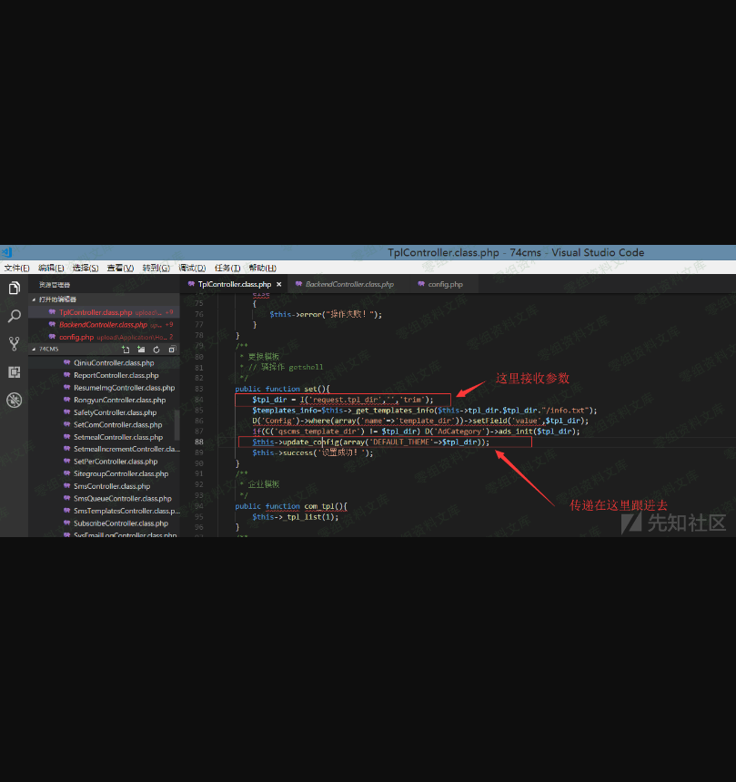Screen dimensions: 736x782
Task: Click the New Folder icon in explorer
Action: [141, 350]
